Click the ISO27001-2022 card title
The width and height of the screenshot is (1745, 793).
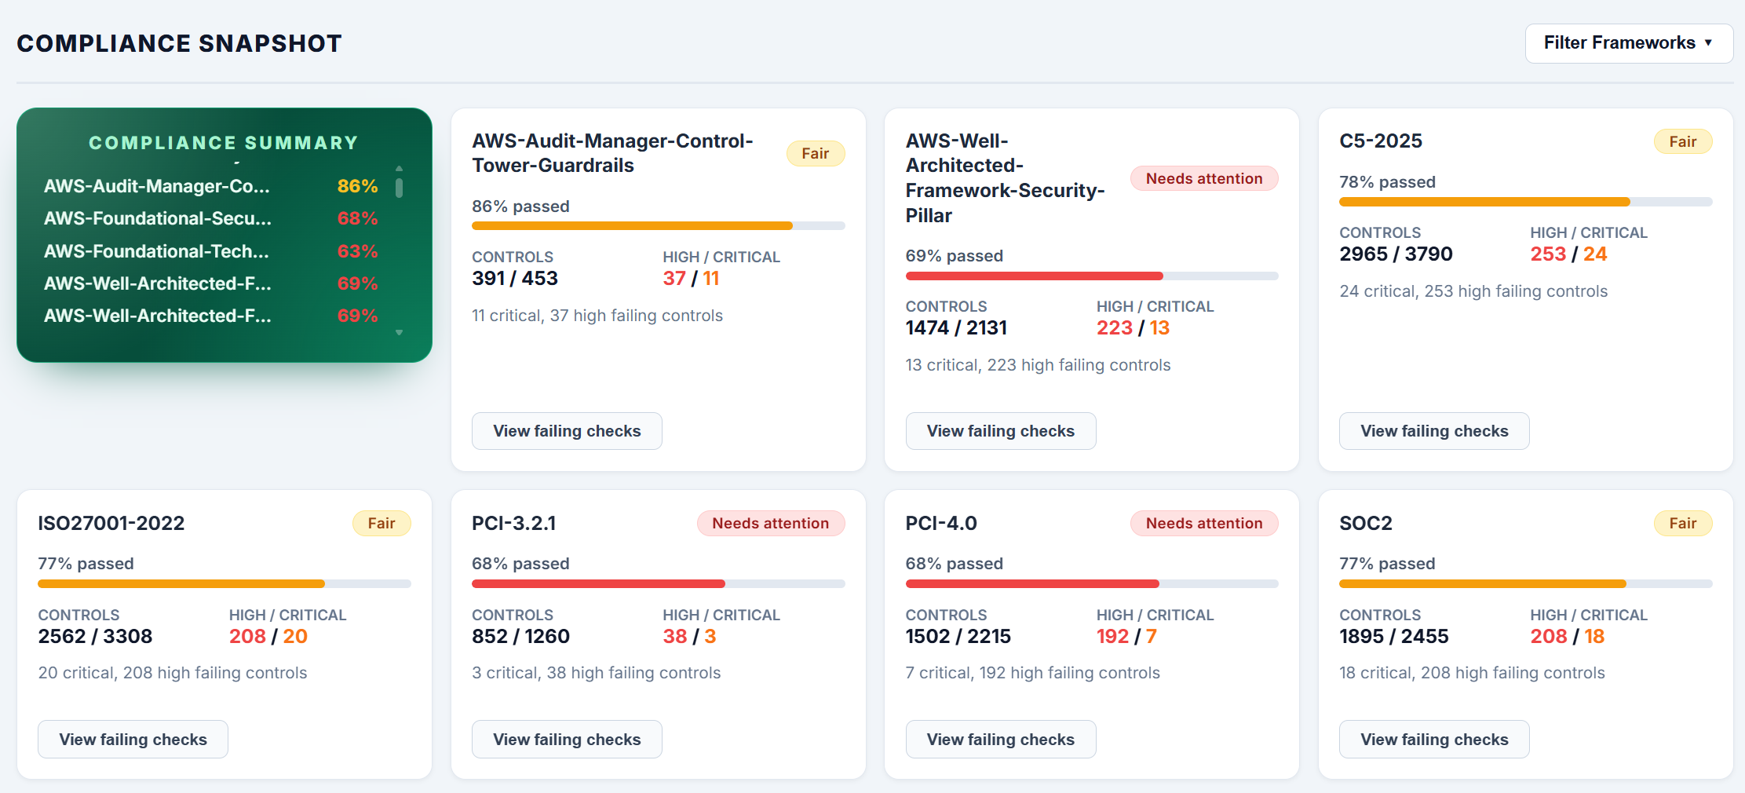point(111,524)
